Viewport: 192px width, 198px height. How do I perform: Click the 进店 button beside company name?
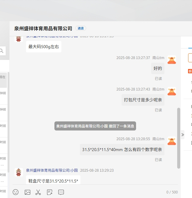coord(81,28)
